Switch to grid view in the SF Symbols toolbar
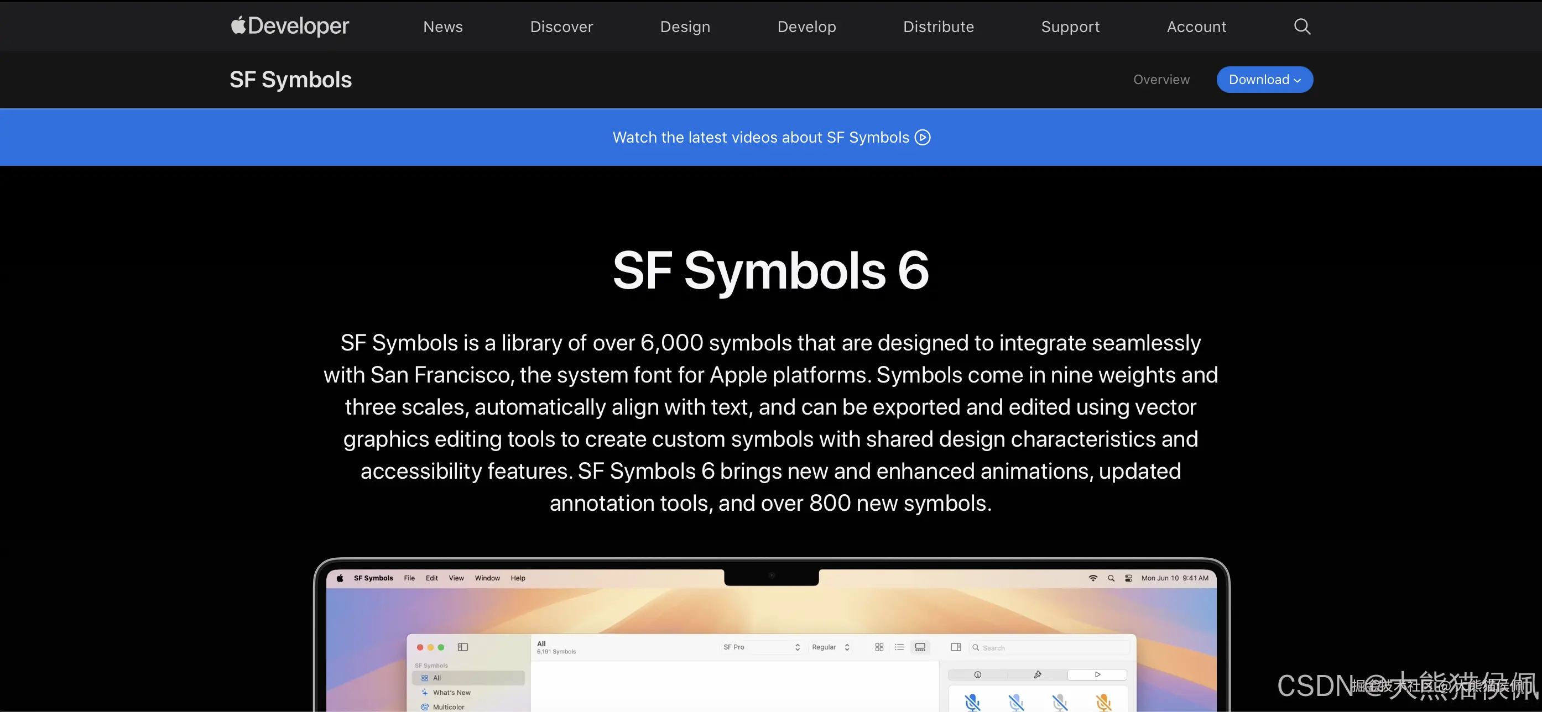Image resolution: width=1542 pixels, height=712 pixels. coord(879,647)
